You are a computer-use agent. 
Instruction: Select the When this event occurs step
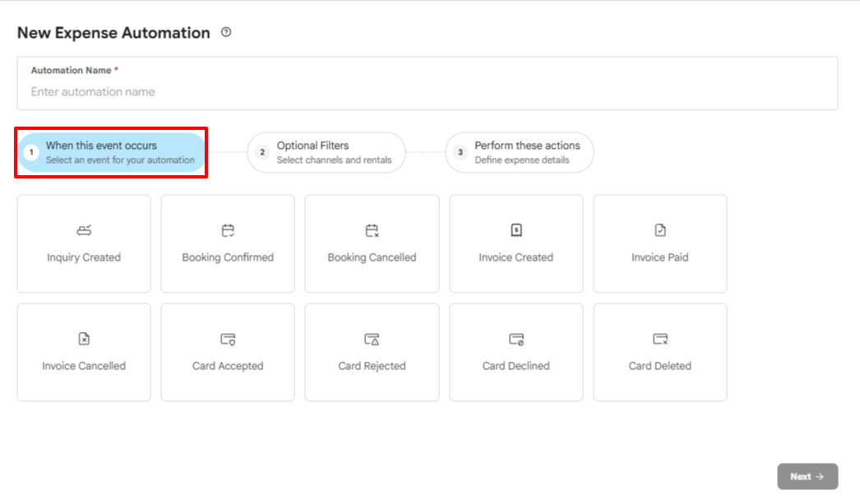point(112,153)
